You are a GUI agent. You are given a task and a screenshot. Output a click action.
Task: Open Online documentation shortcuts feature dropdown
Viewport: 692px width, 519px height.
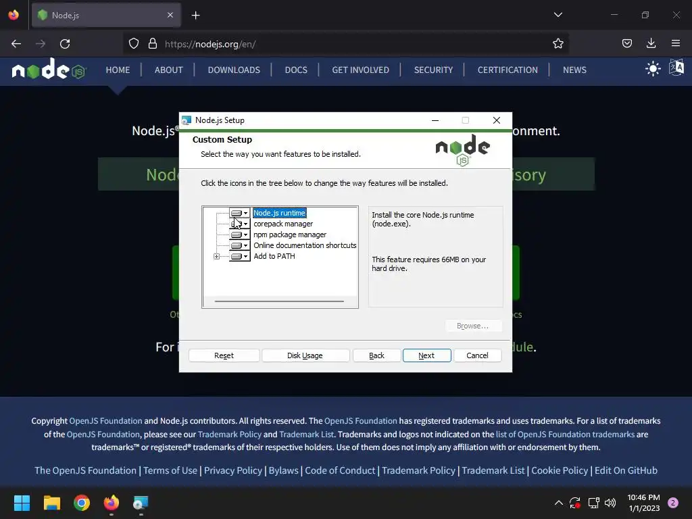(x=239, y=245)
